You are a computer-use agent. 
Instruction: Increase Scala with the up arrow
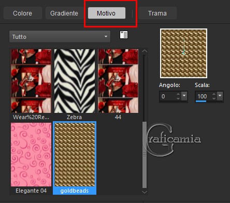coord(214,94)
